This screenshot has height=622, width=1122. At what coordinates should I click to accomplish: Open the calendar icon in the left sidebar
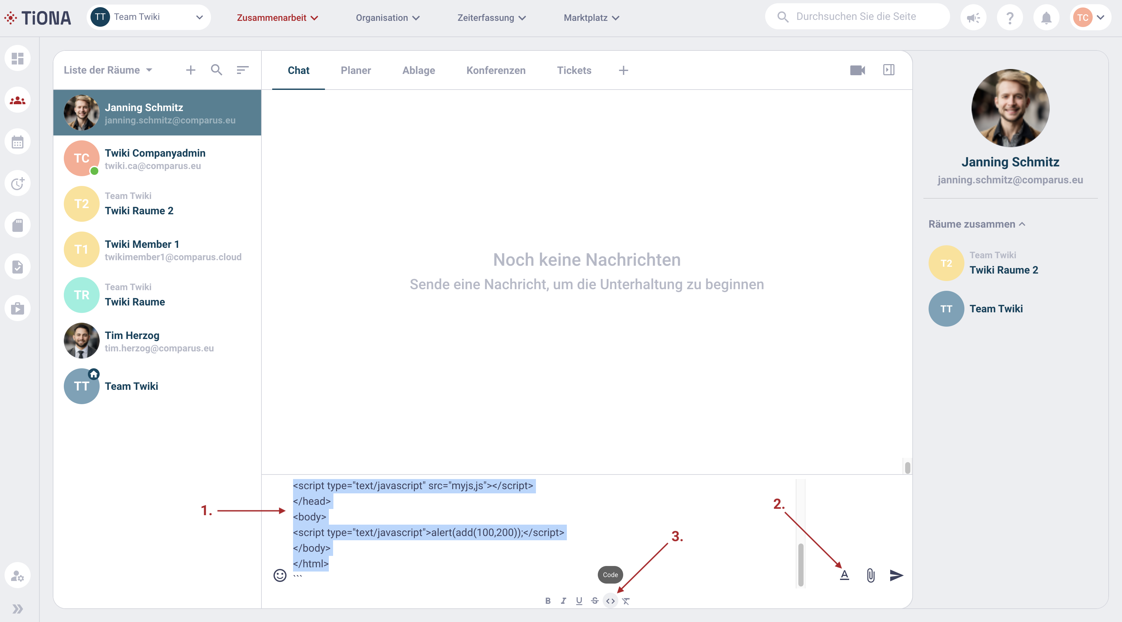[18, 142]
